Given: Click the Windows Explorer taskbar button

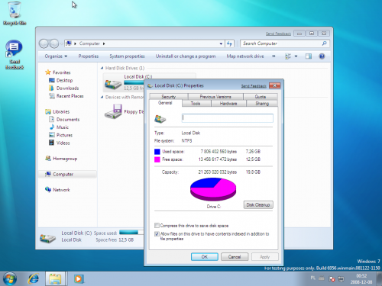Looking at the screenshot, I should 55,278.
